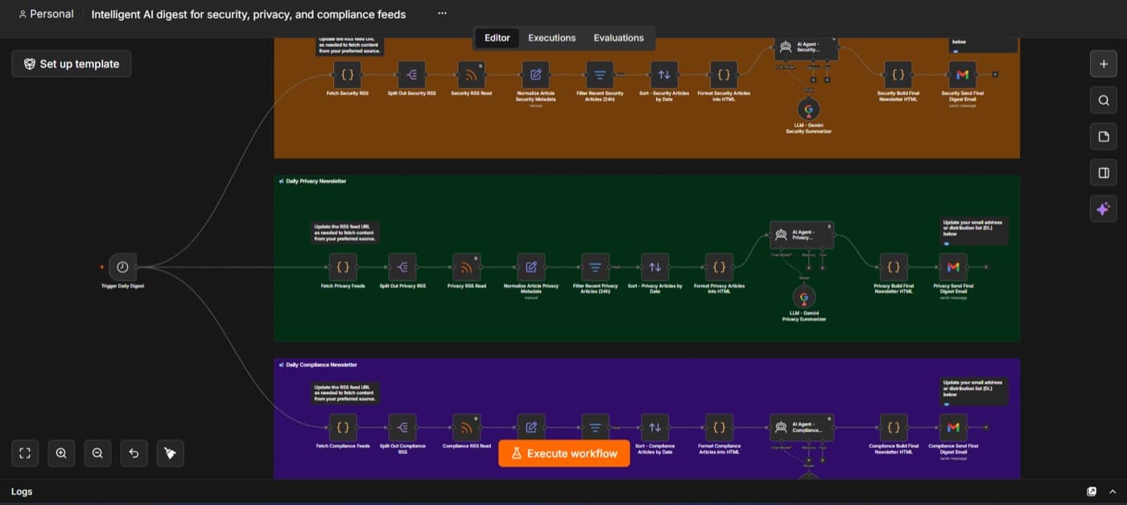Select Security Build Final Newsletter HTML node
Screen dimensions: 1127x505
click(898, 75)
